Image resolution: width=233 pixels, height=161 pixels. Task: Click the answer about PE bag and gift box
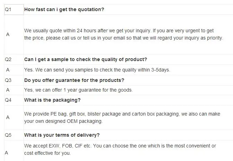click(122, 117)
